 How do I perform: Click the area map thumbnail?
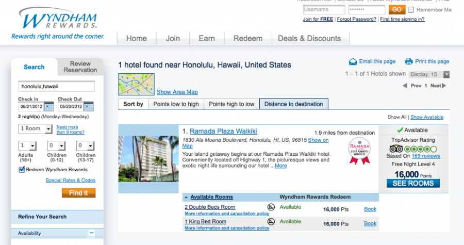pyautogui.click(x=136, y=84)
